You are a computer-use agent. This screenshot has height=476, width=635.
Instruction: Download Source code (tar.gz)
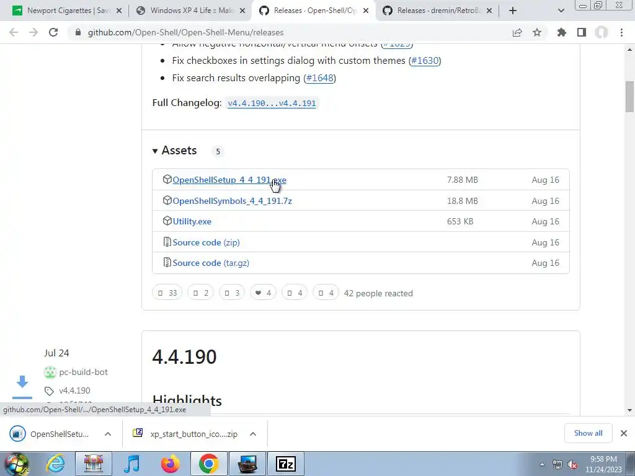tap(211, 263)
